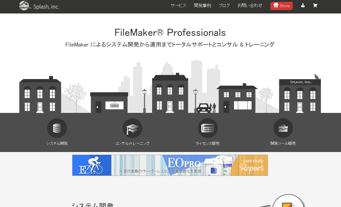Screen dimensions: 341x207
Task: Open ライセンス販売 via the newspaper icon
Action: pyautogui.click(x=208, y=128)
